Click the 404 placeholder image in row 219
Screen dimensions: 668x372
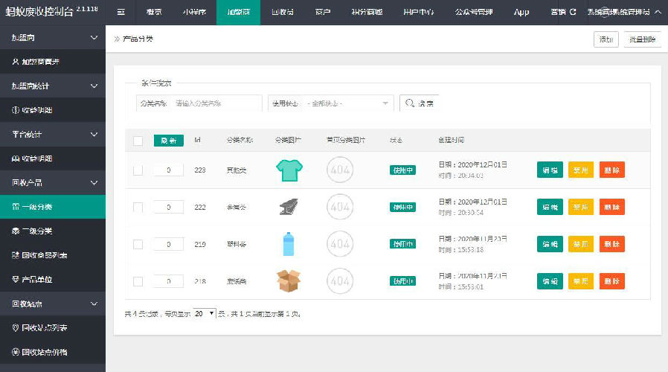(x=340, y=244)
